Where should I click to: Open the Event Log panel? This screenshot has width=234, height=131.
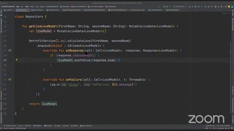click(x=211, y=126)
